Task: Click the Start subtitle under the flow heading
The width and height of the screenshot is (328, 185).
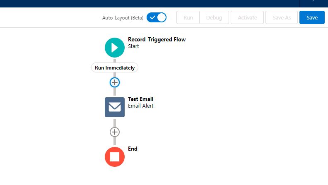Action: click(133, 46)
